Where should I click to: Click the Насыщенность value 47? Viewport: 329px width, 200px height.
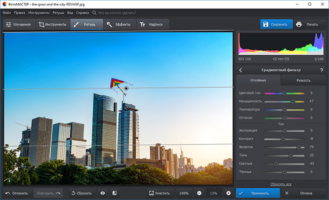[x=311, y=101]
